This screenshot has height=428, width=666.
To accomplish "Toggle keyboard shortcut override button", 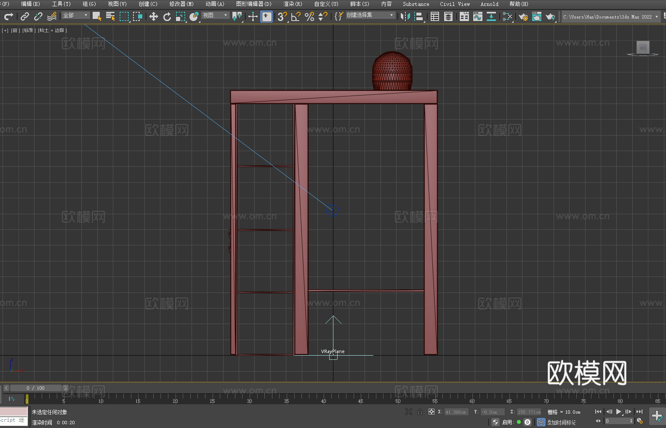I will [266, 16].
